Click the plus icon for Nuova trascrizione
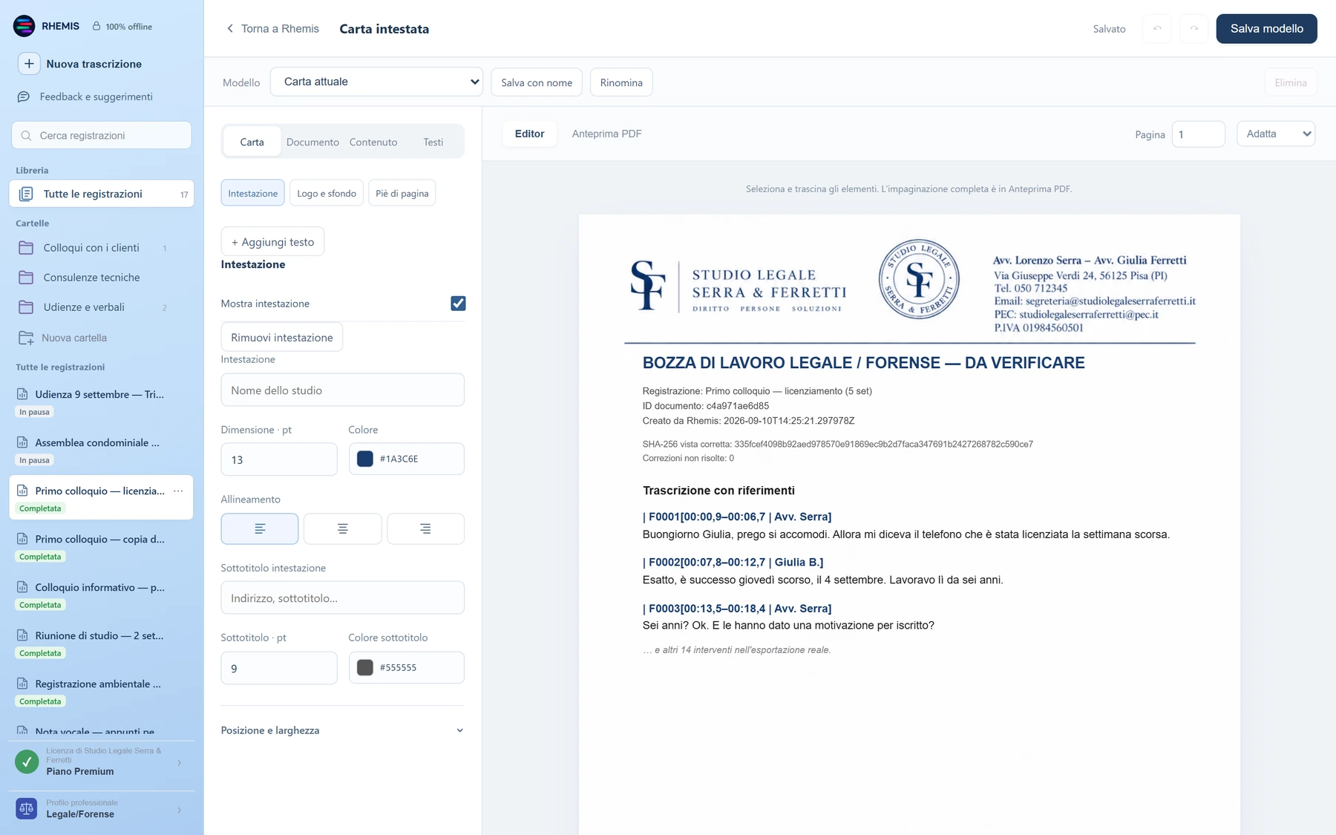 tap(29, 64)
